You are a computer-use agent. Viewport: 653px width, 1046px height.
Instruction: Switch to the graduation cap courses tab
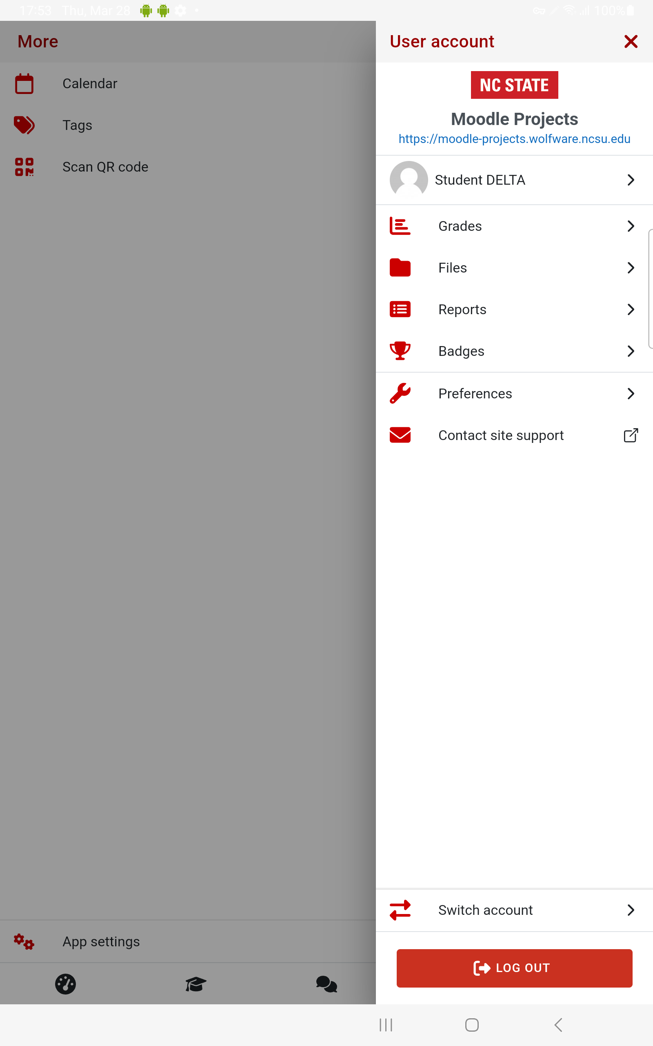click(x=195, y=984)
